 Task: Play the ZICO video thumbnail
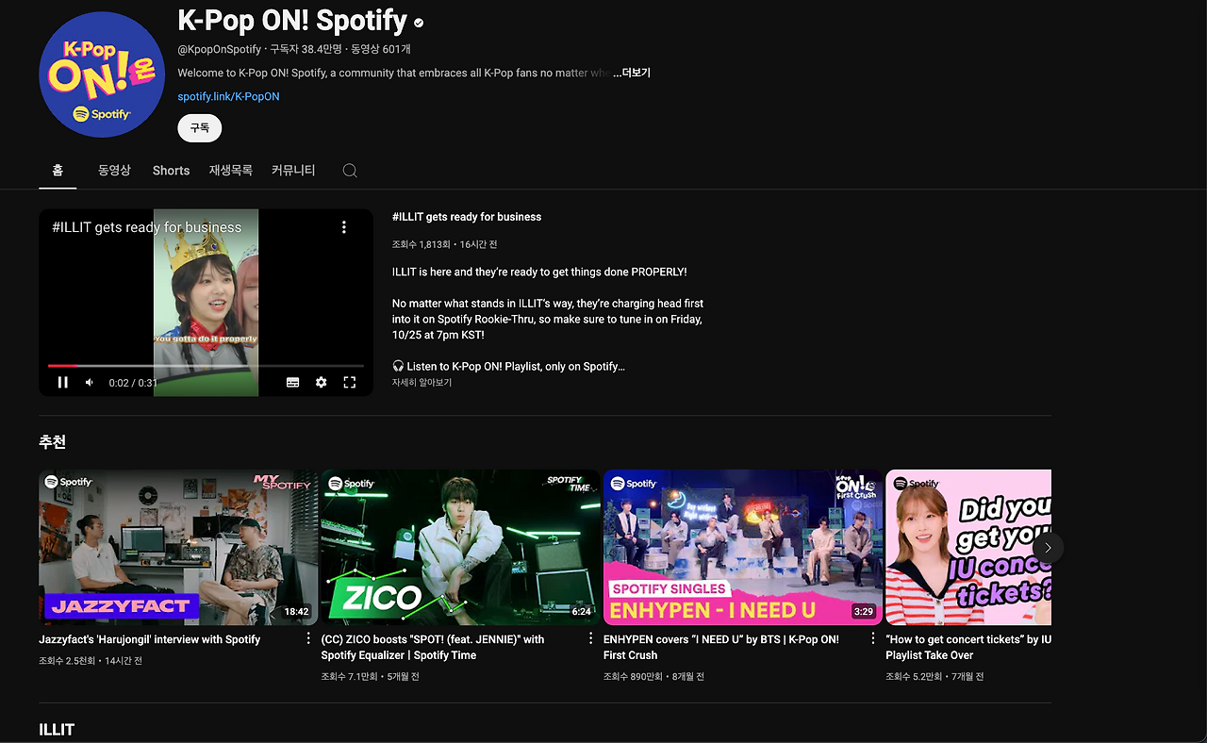(x=460, y=548)
